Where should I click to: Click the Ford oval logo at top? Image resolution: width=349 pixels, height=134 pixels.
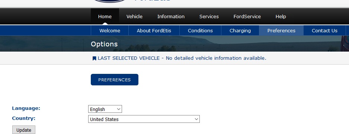pos(110,1)
